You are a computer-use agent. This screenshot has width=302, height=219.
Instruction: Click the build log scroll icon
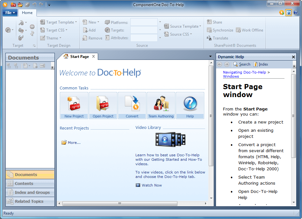coord(32,33)
